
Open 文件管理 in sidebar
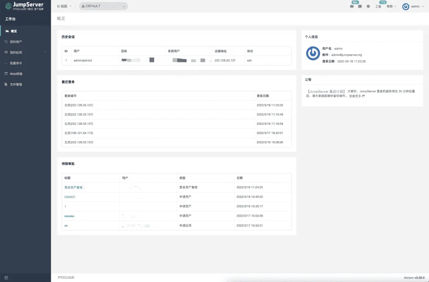pyautogui.click(x=26, y=84)
